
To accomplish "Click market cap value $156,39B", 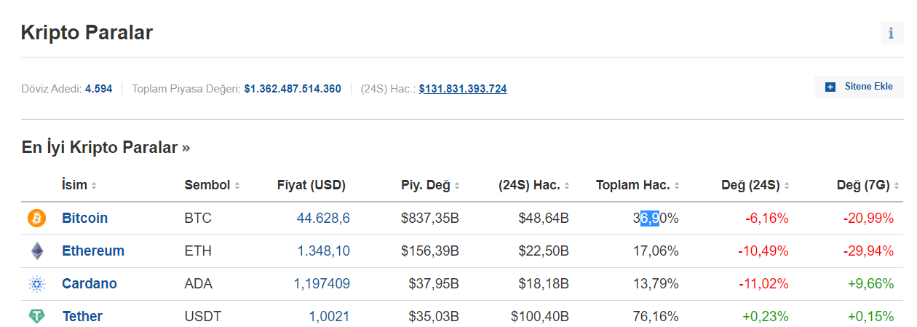I will [x=430, y=251].
